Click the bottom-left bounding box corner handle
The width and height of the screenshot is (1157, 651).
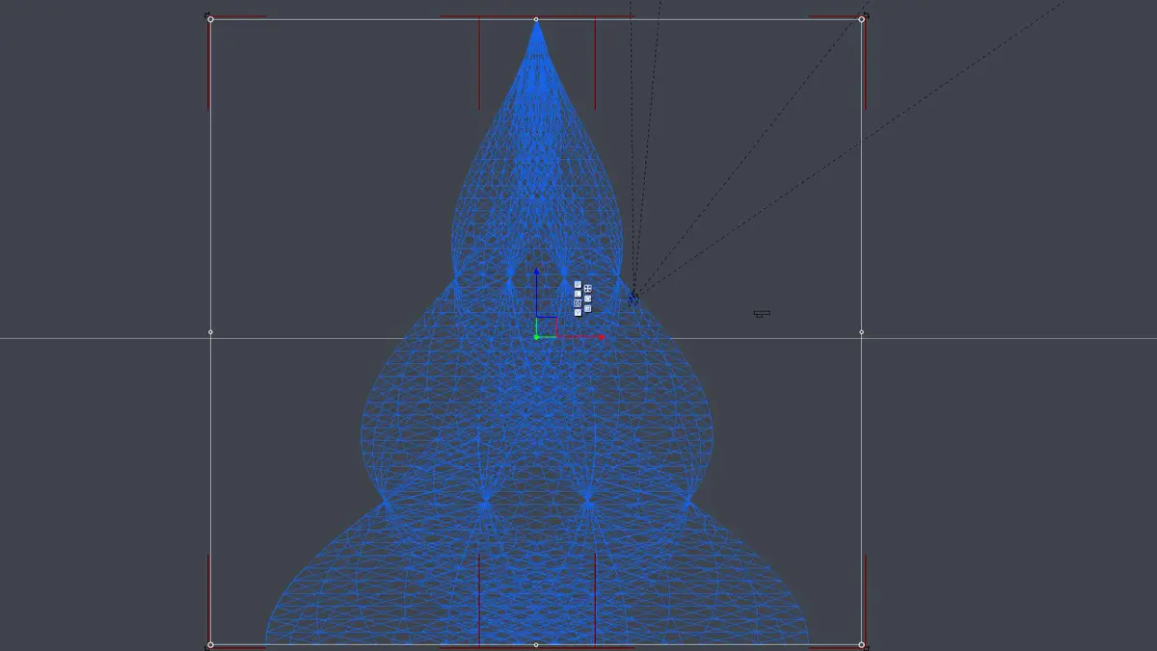pos(210,645)
